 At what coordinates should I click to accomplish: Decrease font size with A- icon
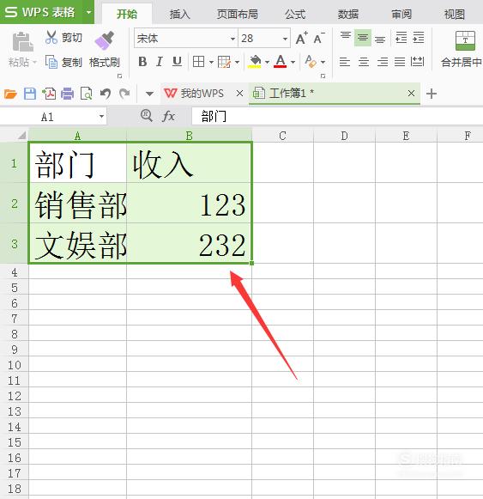pyautogui.click(x=319, y=38)
